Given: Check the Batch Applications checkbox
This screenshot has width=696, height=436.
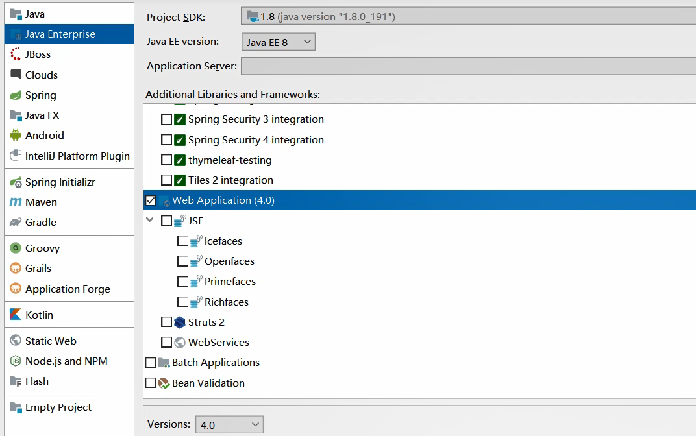Looking at the screenshot, I should tap(151, 363).
